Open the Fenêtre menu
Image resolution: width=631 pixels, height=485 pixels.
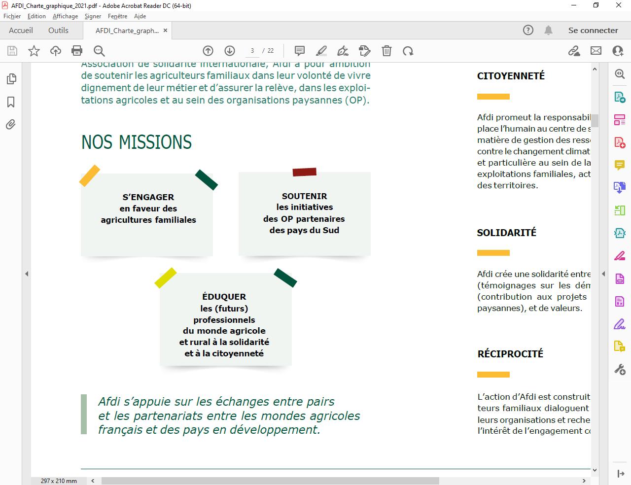tap(117, 16)
